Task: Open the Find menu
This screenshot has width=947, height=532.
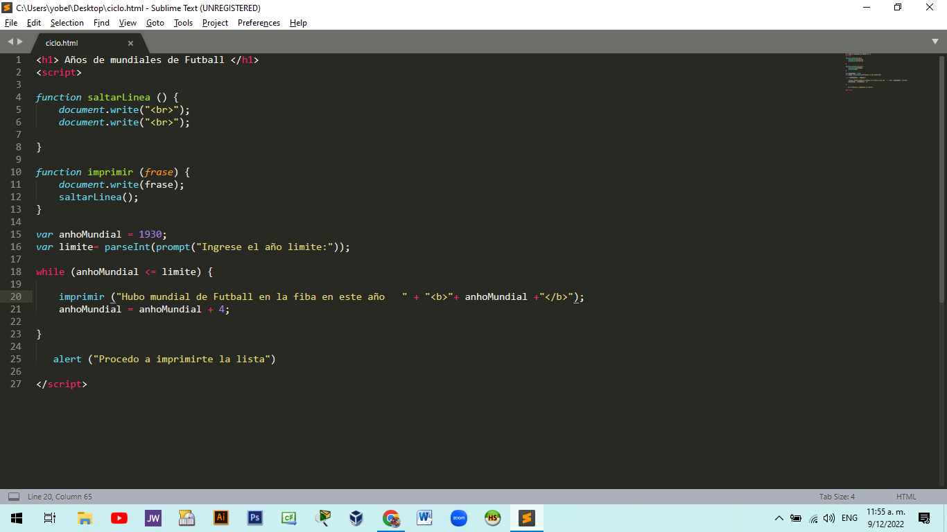Action: point(101,23)
